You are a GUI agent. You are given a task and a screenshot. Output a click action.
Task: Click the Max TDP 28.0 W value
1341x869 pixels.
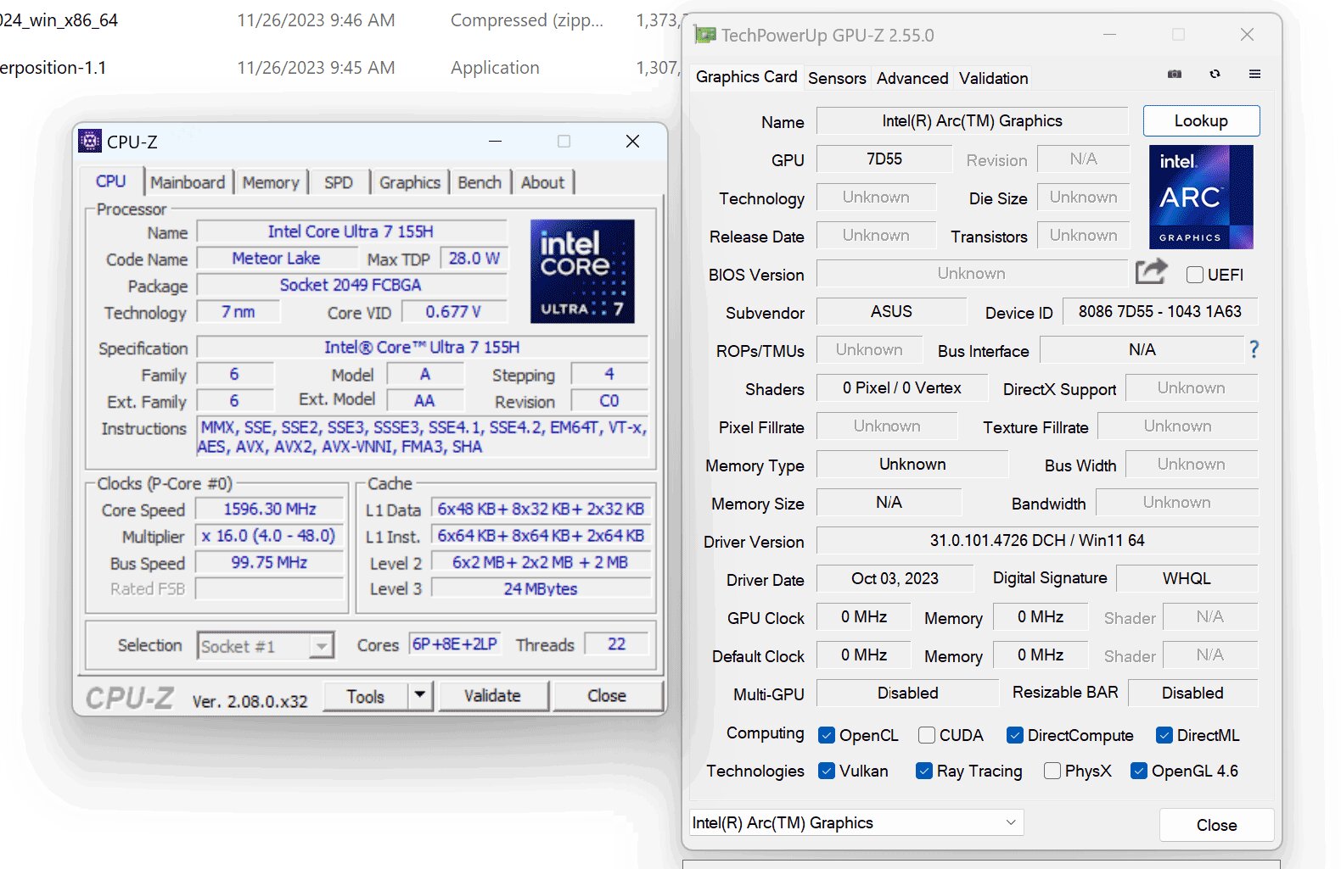pos(474,258)
